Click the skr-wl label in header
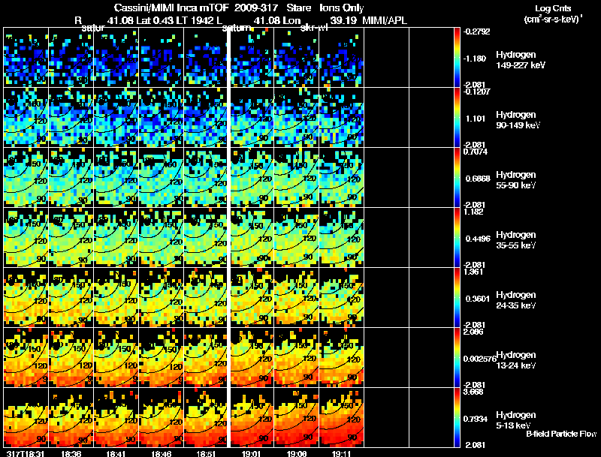The image size is (601, 457). (x=314, y=28)
